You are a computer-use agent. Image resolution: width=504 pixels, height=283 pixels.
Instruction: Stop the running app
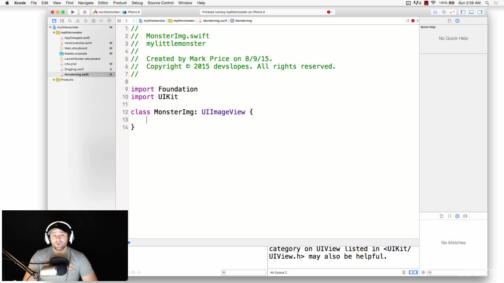(x=84, y=12)
